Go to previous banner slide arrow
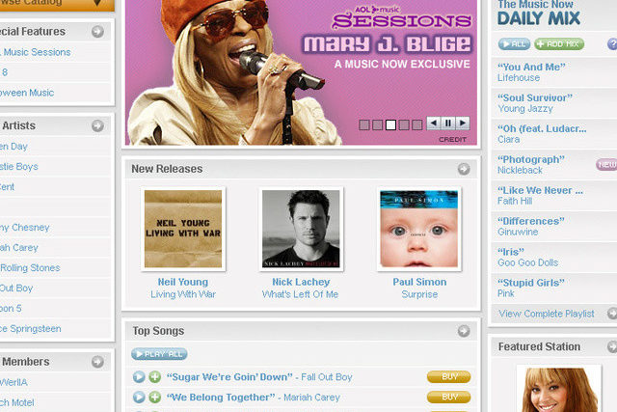The image size is (617, 412). click(434, 124)
